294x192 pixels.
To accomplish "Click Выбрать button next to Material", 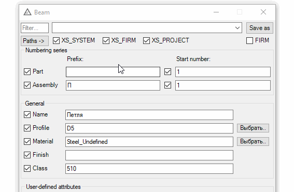I will point(253,141).
